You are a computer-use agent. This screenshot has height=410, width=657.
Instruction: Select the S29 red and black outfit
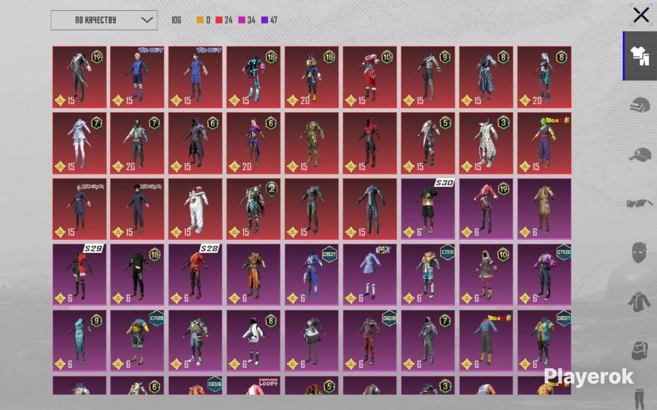[79, 275]
